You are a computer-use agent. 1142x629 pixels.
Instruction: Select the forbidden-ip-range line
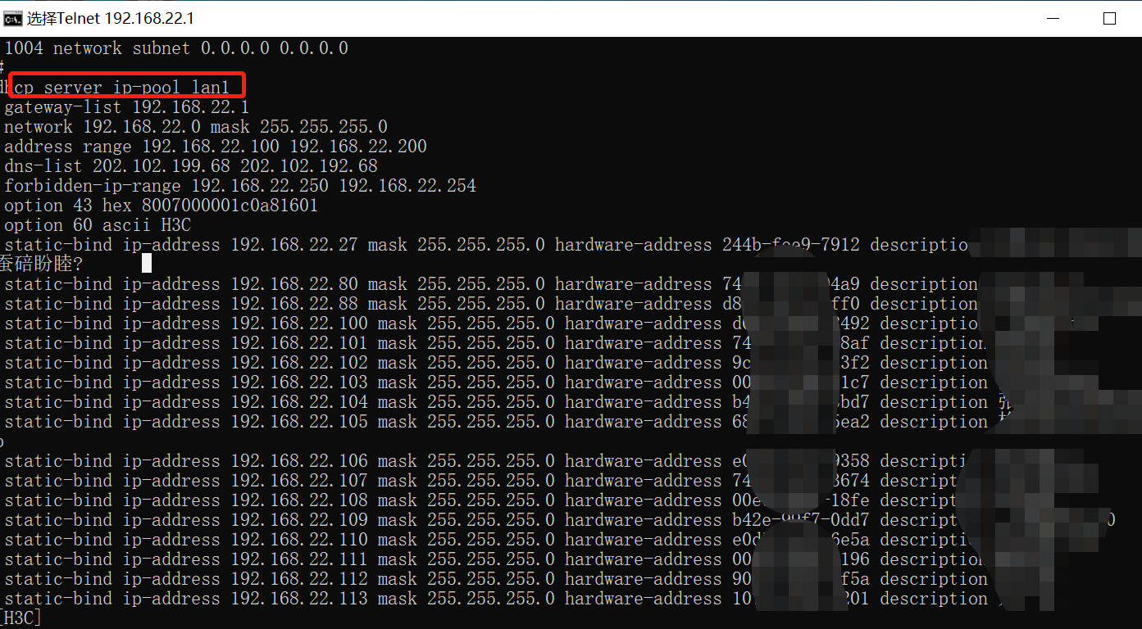[239, 186]
